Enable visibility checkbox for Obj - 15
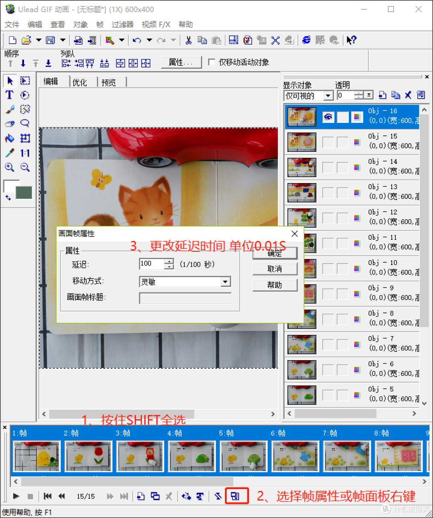Screen dimensions: 433x518 click(x=328, y=142)
